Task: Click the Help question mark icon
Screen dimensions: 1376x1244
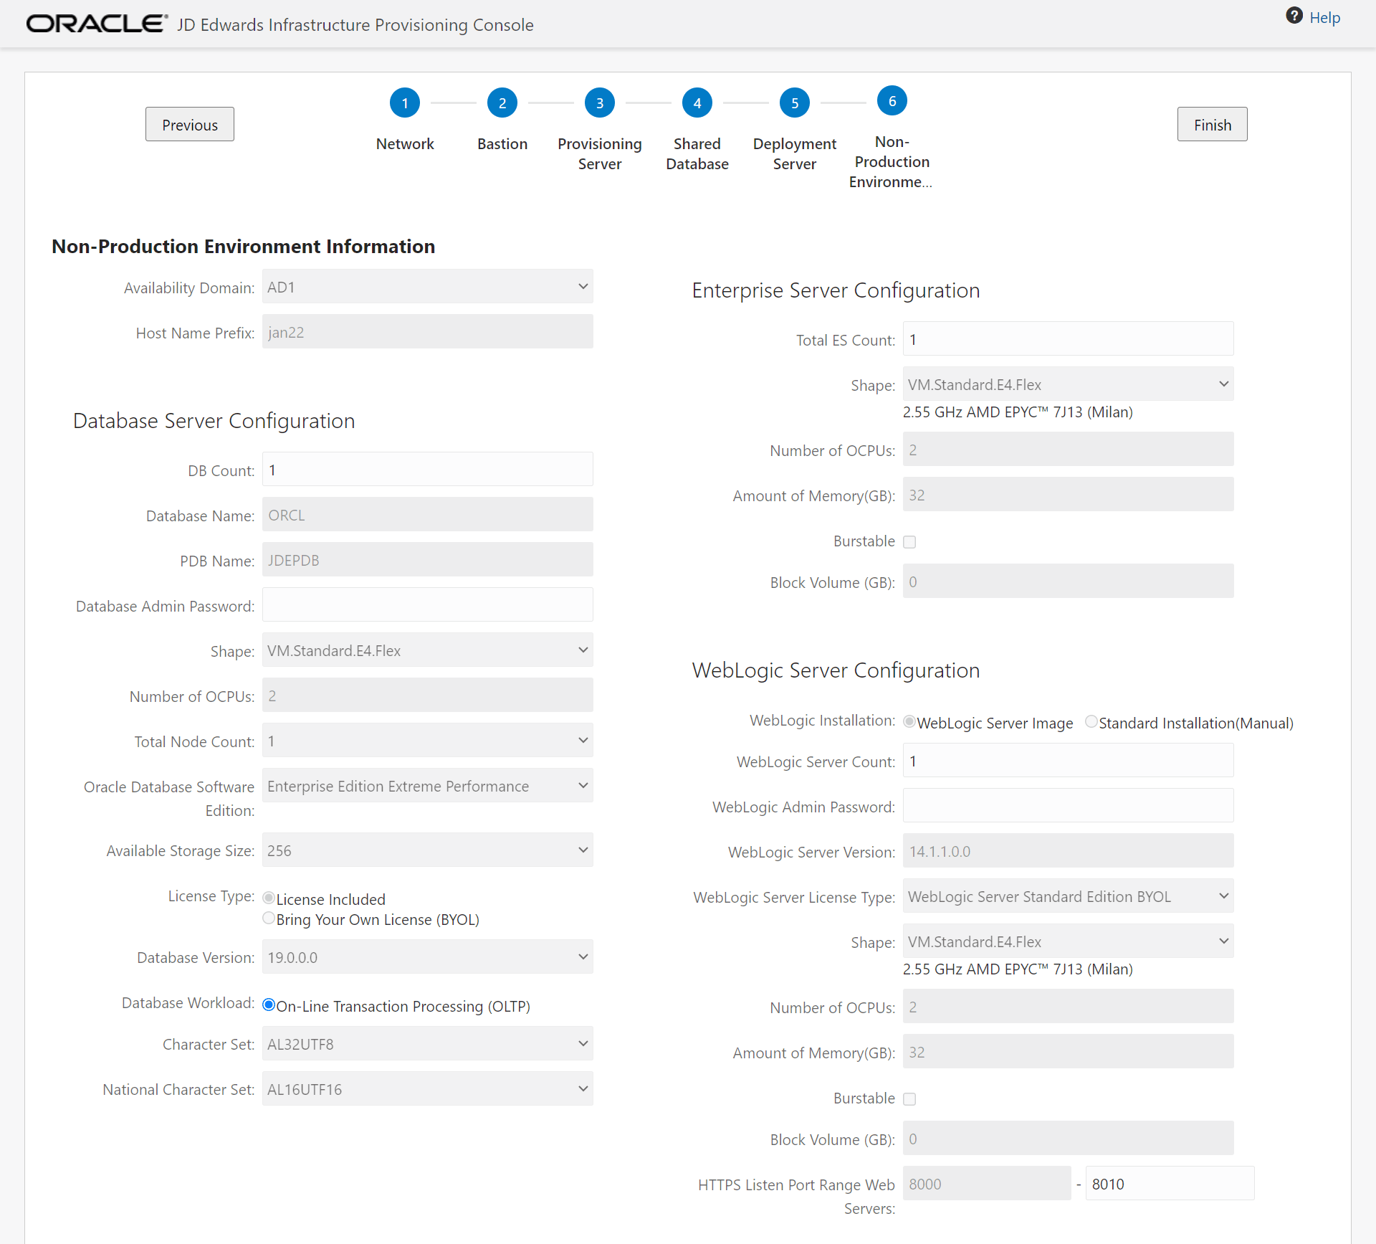Action: 1294,16
